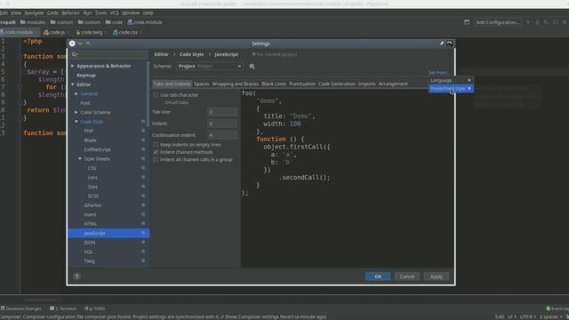Select PHP code style item
The width and height of the screenshot is (569, 320).
pos(89,131)
